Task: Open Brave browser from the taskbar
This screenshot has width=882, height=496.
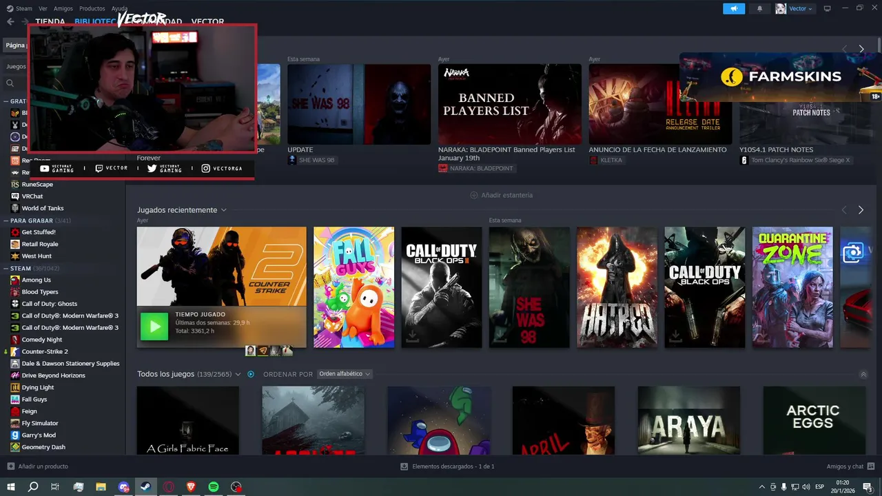Action: (191, 487)
